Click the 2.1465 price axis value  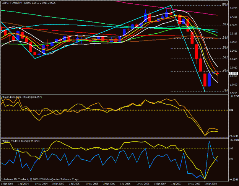(234, 59)
